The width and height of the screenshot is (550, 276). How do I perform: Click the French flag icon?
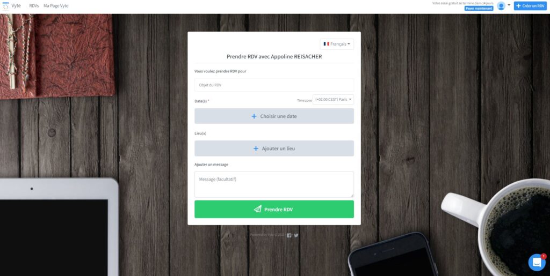(x=326, y=44)
